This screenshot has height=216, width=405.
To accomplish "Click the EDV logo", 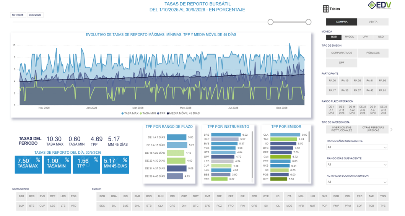I will (x=379, y=5).
